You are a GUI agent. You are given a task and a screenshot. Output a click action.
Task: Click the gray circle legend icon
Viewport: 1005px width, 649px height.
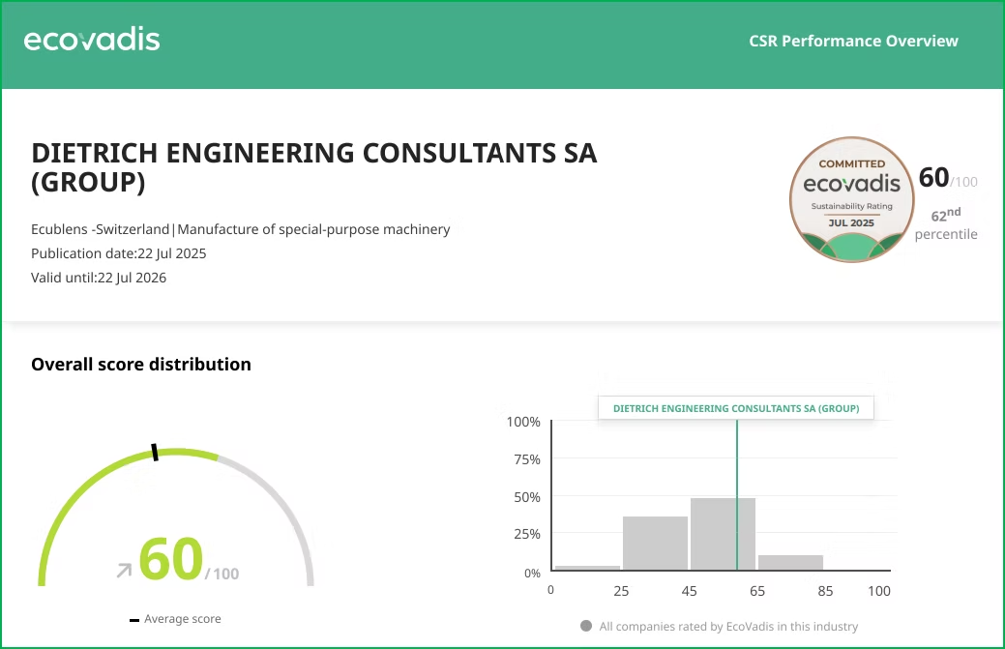click(585, 626)
